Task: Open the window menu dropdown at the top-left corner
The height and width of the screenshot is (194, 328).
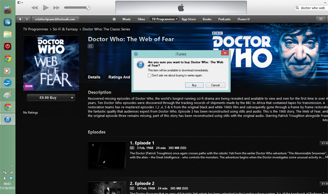Action: pyautogui.click(x=20, y=3)
